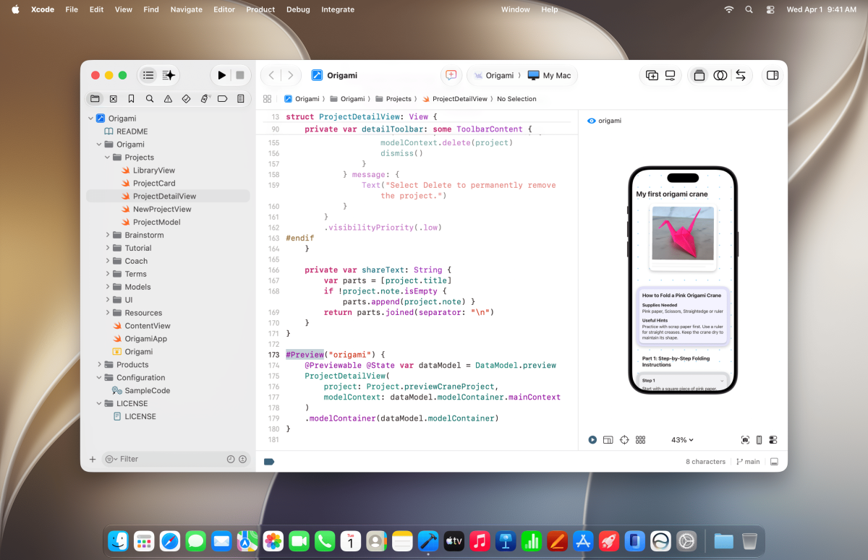868x560 pixels.
Task: Open the Editor menu
Action: [x=224, y=9]
